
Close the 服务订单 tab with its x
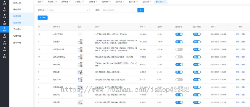point(137,2)
